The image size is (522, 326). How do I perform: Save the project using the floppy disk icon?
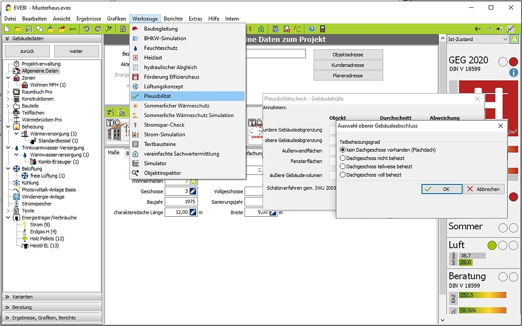point(29,29)
